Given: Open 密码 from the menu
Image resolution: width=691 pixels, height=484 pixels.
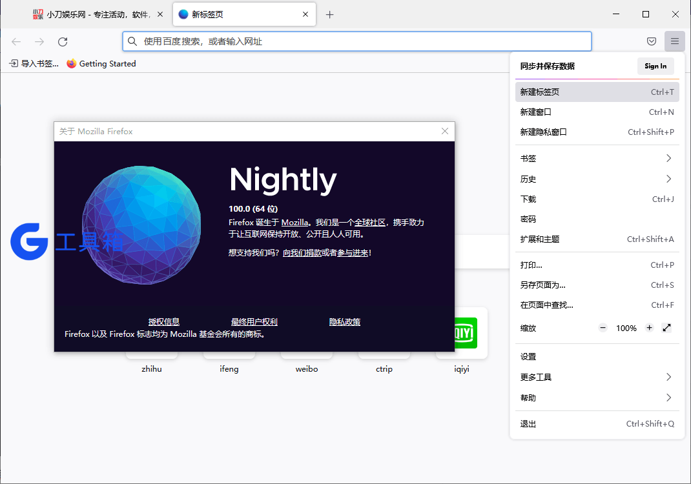Looking at the screenshot, I should [597, 219].
